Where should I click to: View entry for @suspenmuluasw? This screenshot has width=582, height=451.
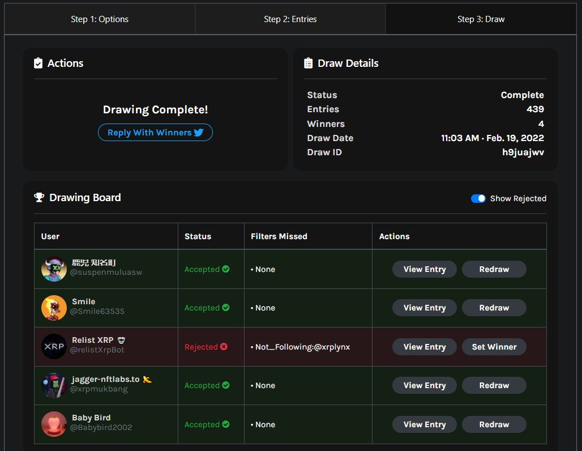(424, 269)
